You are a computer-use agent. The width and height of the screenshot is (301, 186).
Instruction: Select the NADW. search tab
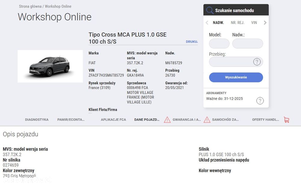(218, 23)
